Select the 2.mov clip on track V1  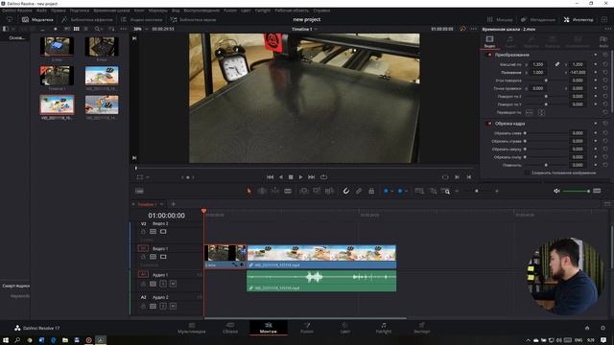point(225,257)
